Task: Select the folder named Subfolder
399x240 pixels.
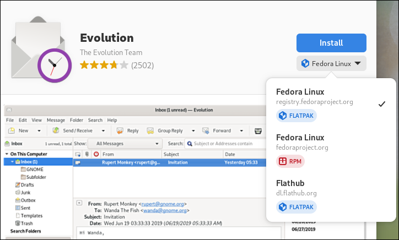Action: [33, 177]
